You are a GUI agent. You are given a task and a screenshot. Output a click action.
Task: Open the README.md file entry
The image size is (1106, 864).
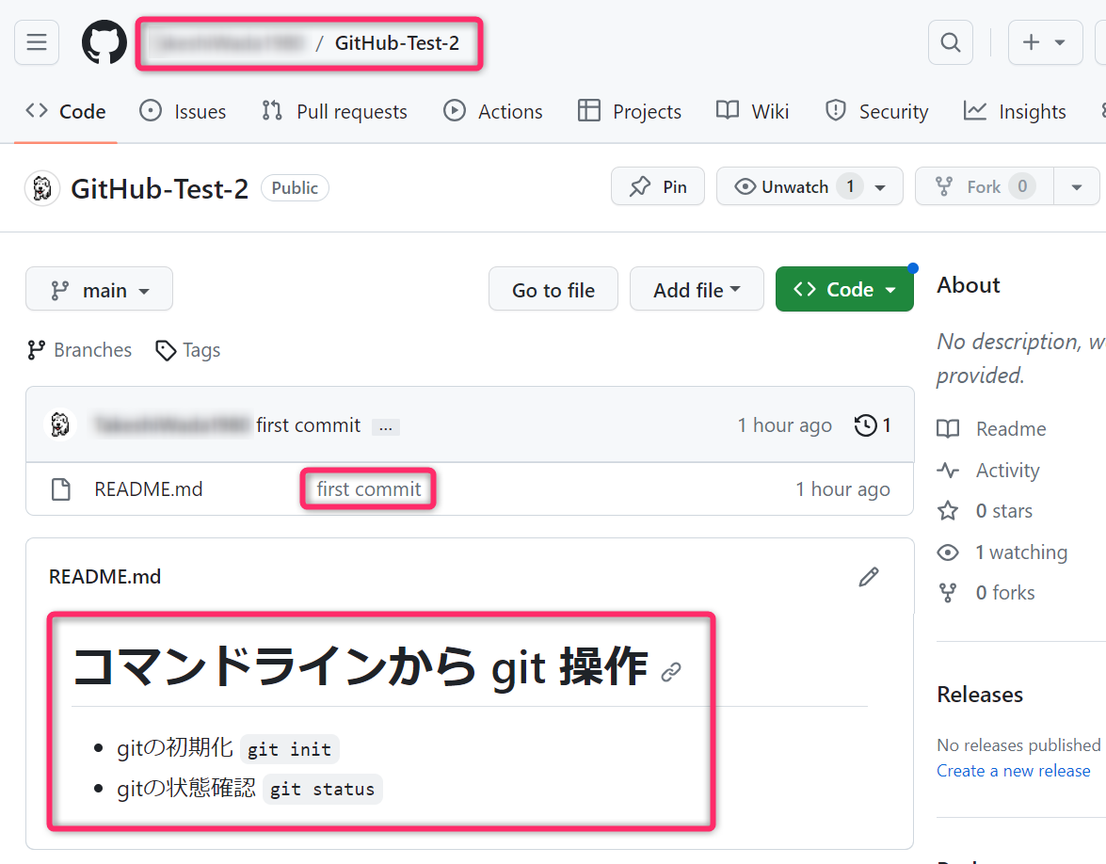pos(149,489)
